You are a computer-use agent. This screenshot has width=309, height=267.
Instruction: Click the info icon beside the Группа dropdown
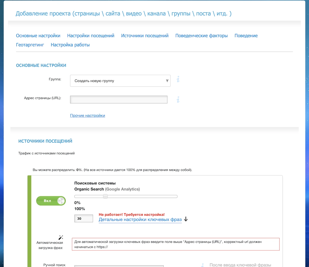pyautogui.click(x=178, y=79)
